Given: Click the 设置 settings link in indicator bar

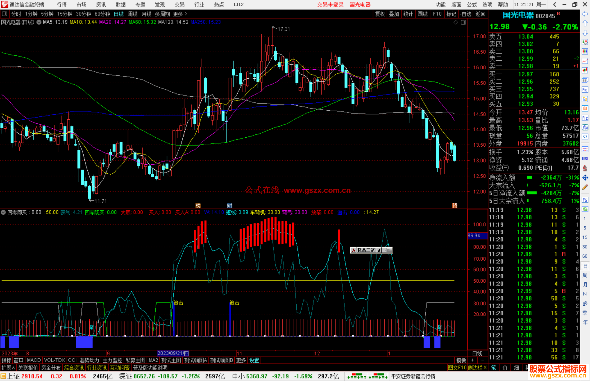Looking at the screenshot, I should click(254, 360).
